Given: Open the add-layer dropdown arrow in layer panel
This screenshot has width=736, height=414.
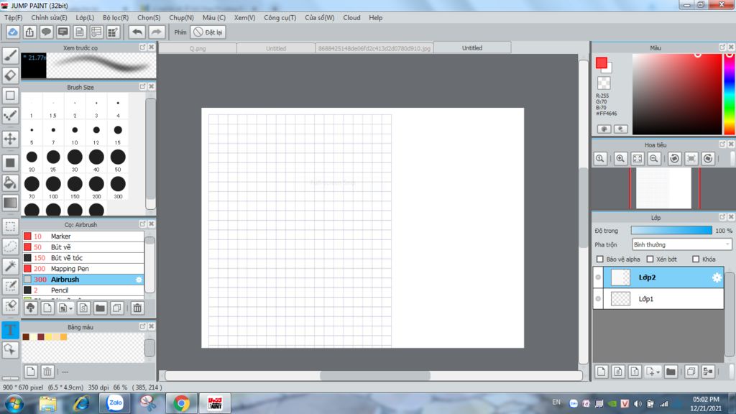Looking at the screenshot, I should pos(658,372).
